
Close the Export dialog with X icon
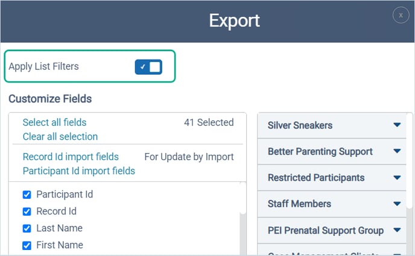point(401,15)
